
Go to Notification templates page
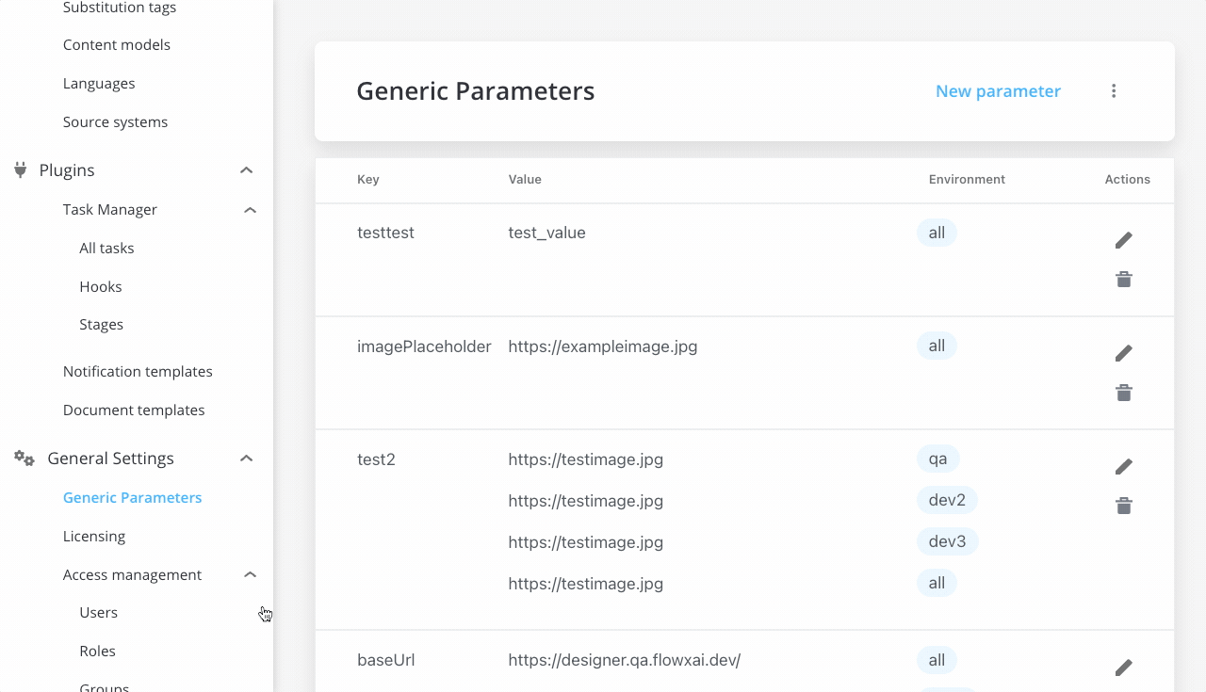tap(138, 372)
